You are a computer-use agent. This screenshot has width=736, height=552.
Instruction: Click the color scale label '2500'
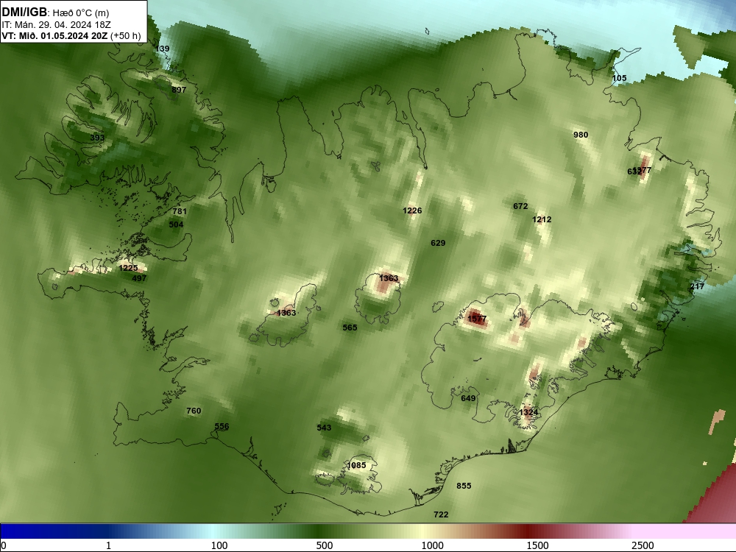pos(643,545)
